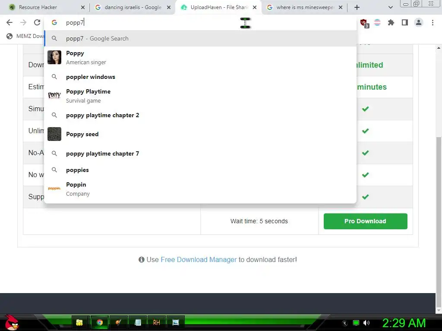Switch to the dancing israelis Google tab

click(x=133, y=7)
